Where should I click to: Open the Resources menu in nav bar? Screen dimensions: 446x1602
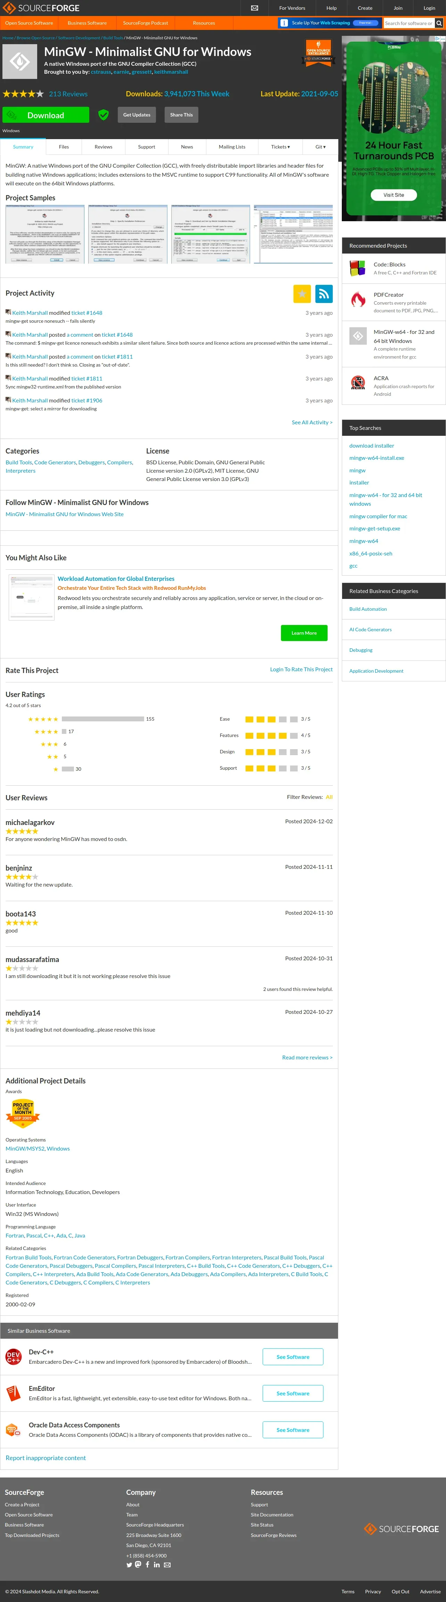coord(204,23)
